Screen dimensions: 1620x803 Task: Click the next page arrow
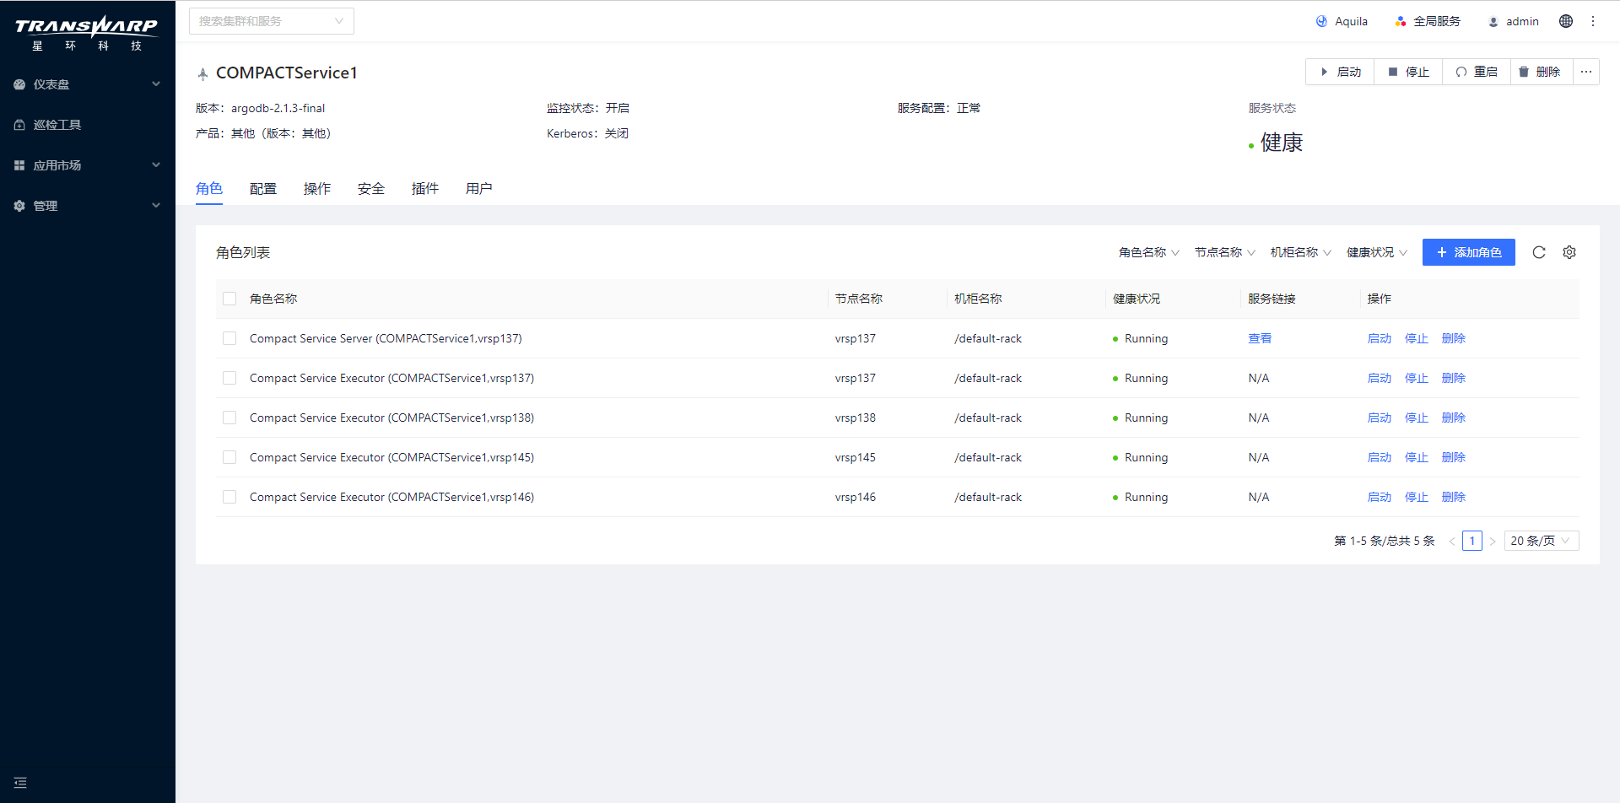click(1493, 541)
